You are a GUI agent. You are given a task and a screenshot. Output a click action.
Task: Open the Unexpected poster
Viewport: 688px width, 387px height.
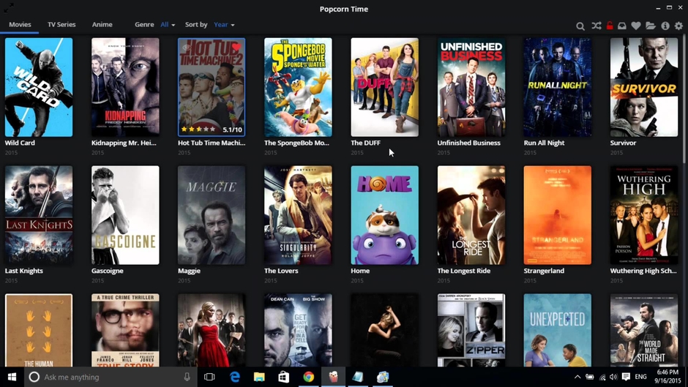pyautogui.click(x=557, y=330)
